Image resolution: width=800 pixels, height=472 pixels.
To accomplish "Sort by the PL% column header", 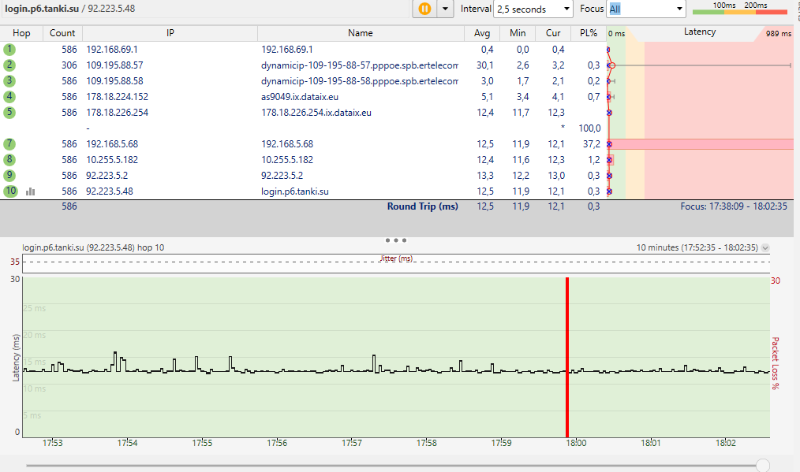I will [x=589, y=33].
